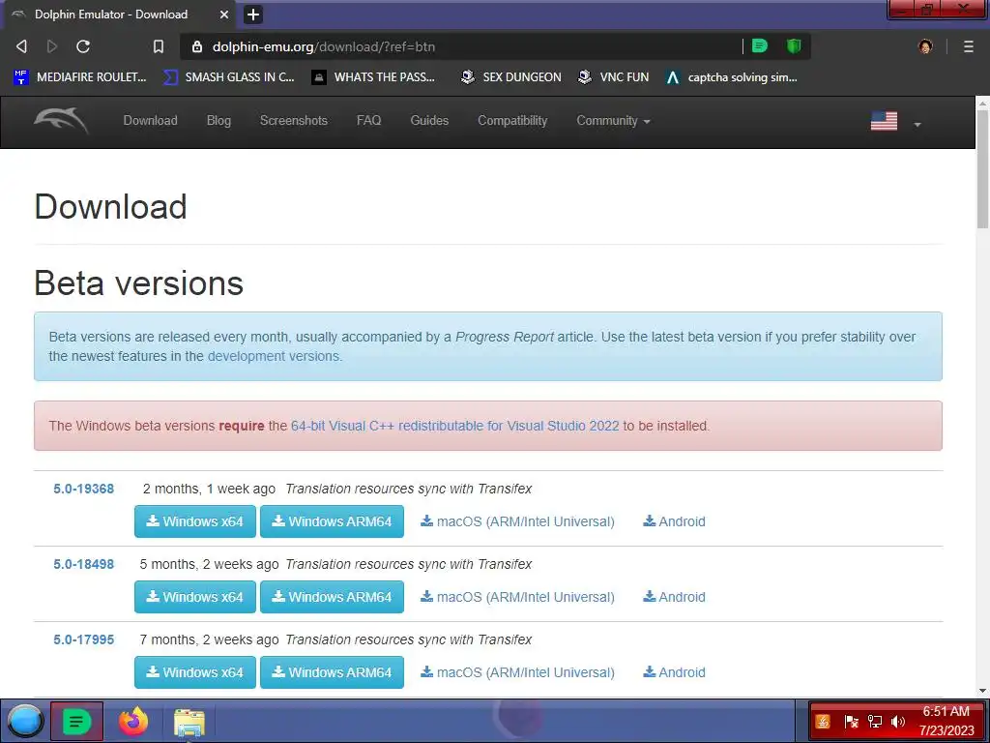Image resolution: width=990 pixels, height=743 pixels.
Task: Bookmark this page with bookmark icon
Action: (x=159, y=46)
